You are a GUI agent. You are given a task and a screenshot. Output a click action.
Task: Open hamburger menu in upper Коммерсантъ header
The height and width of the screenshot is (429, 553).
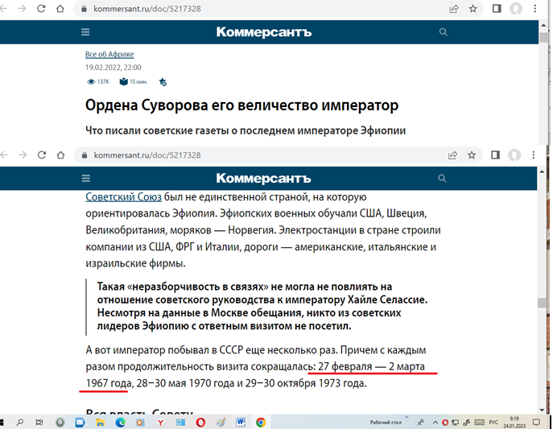85,32
